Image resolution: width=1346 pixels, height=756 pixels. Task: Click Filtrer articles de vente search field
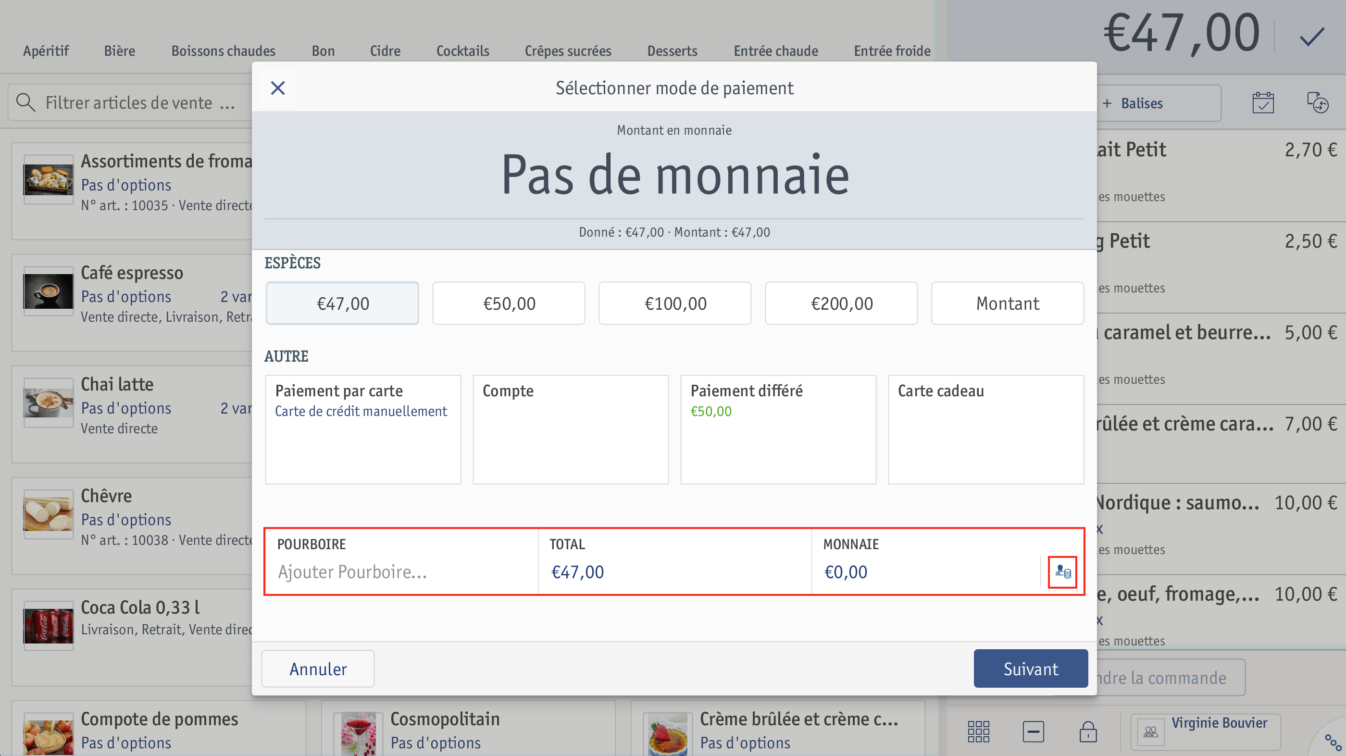point(131,102)
